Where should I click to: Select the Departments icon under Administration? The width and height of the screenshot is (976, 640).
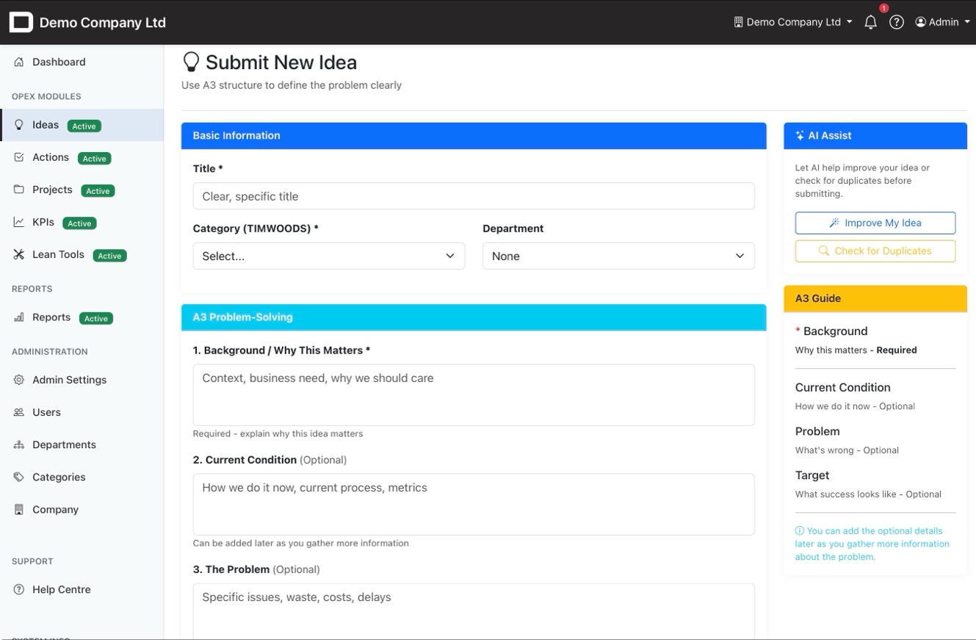coord(18,444)
